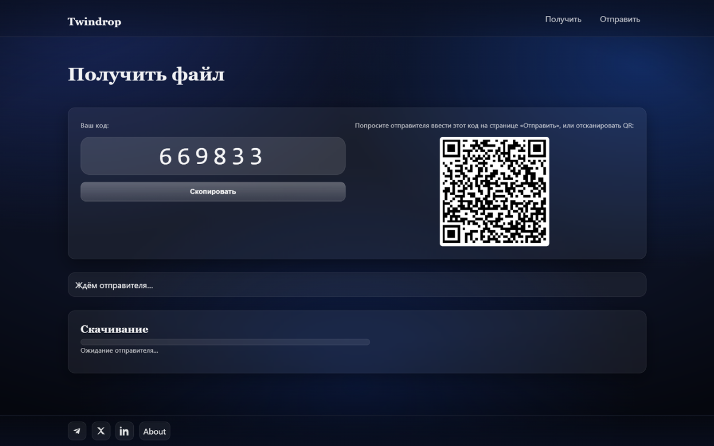Click the Ваш код: label
The width and height of the screenshot is (714, 446).
pyautogui.click(x=95, y=125)
